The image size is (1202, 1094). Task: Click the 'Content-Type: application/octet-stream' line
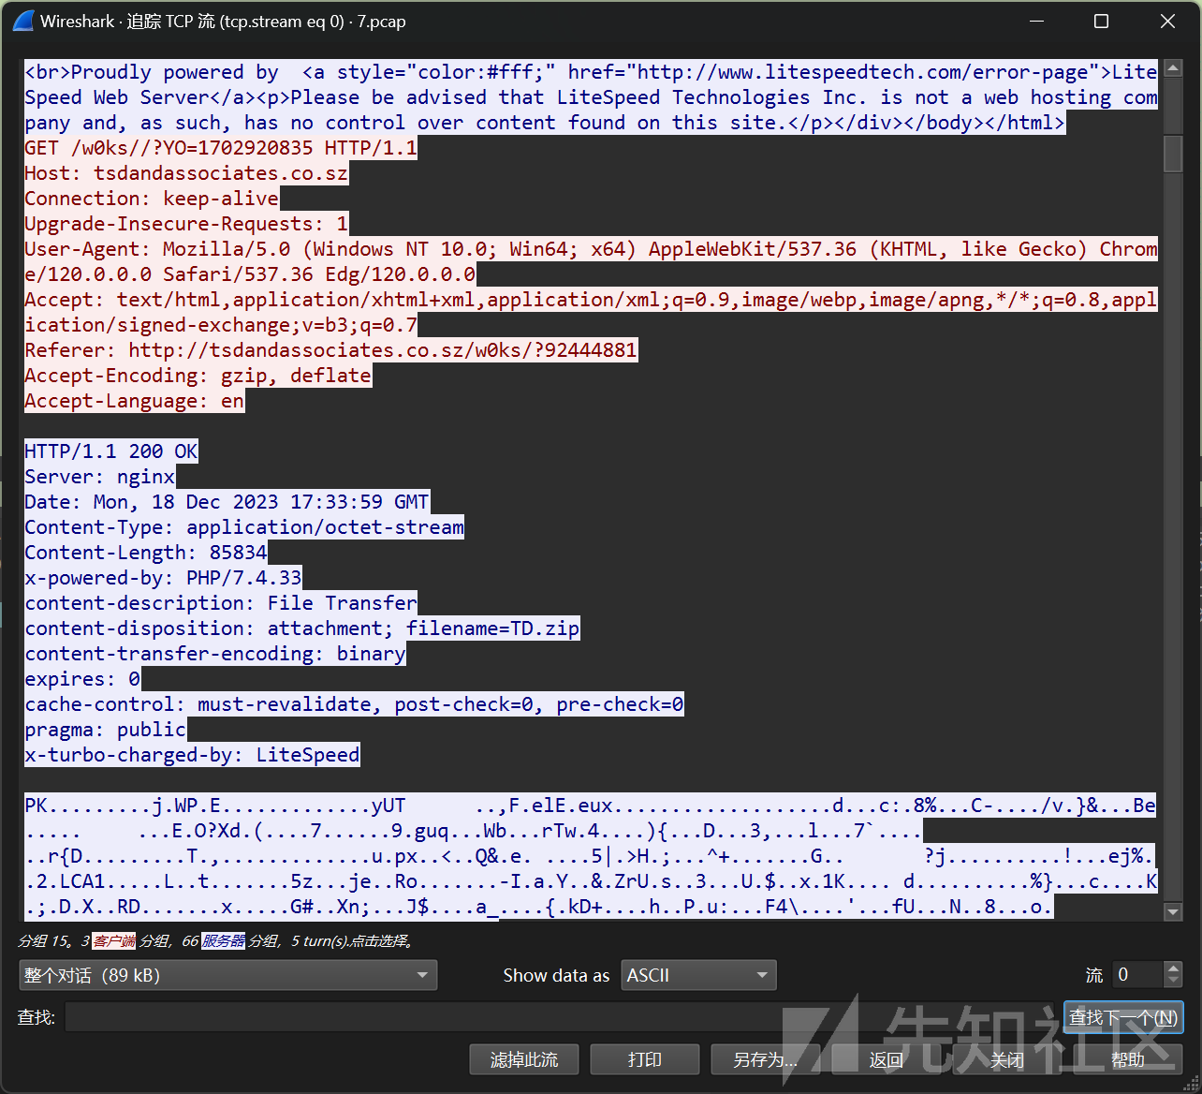[244, 527]
